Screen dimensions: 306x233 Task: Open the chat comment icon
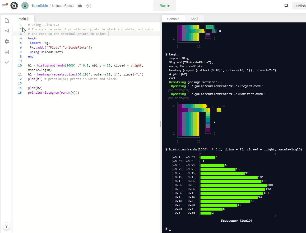(286, 6)
